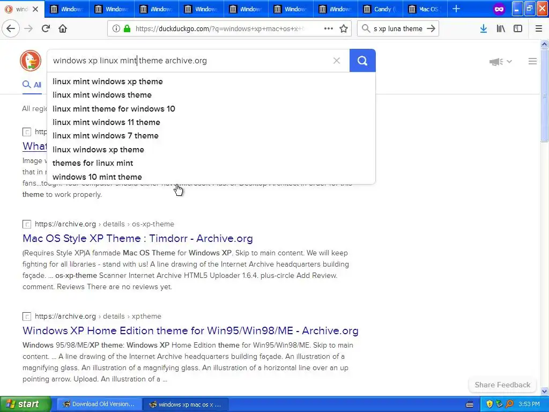The height and width of the screenshot is (412, 549).
Task: Select 'windows xp mac os x' taskbar window
Action: tap(186, 404)
